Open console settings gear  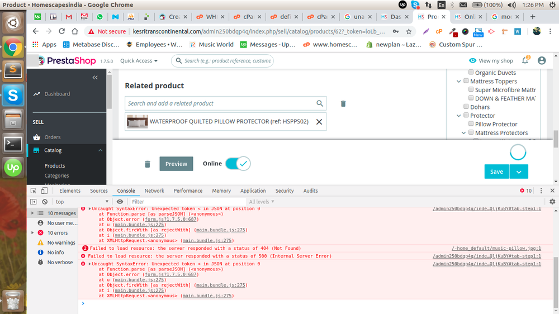[552, 202]
